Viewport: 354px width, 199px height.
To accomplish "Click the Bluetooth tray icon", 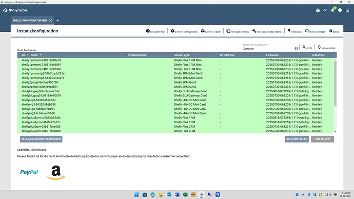I will coord(309,194).
